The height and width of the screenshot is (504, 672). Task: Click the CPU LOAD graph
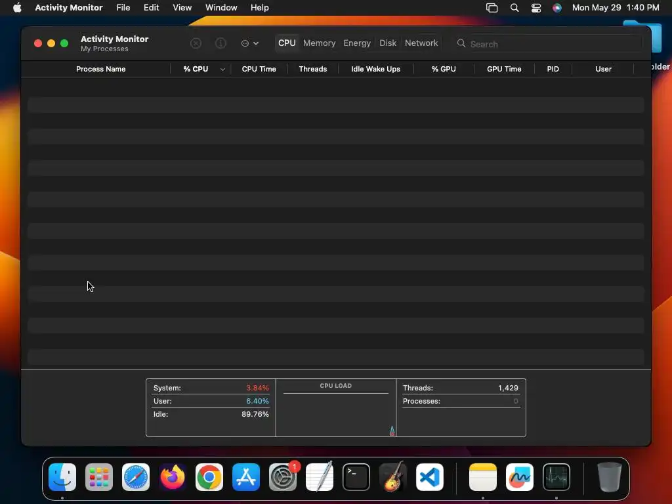pyautogui.click(x=336, y=408)
